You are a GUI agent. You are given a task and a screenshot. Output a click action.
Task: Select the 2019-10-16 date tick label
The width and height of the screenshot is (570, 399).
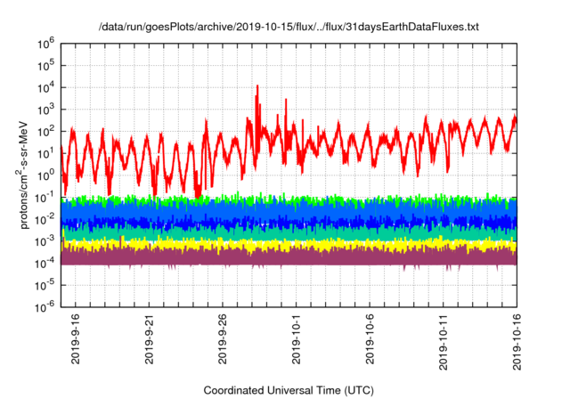point(517,343)
